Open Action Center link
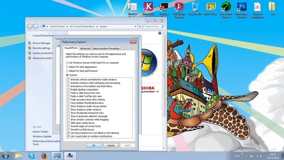Screen dimensions: 284x160 (x=40, y=132)
